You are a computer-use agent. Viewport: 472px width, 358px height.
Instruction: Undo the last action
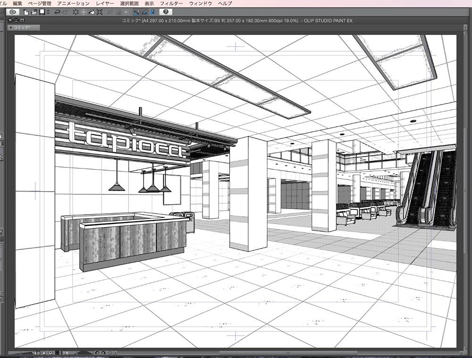pos(57,12)
